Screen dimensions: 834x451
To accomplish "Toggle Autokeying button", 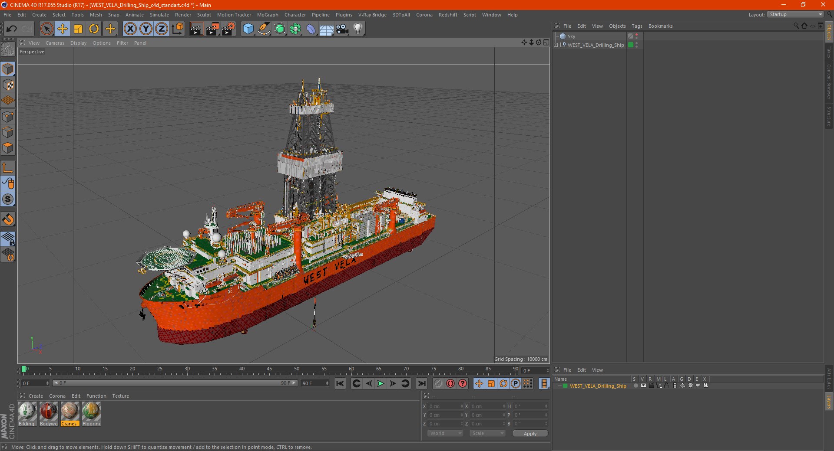I will [450, 383].
